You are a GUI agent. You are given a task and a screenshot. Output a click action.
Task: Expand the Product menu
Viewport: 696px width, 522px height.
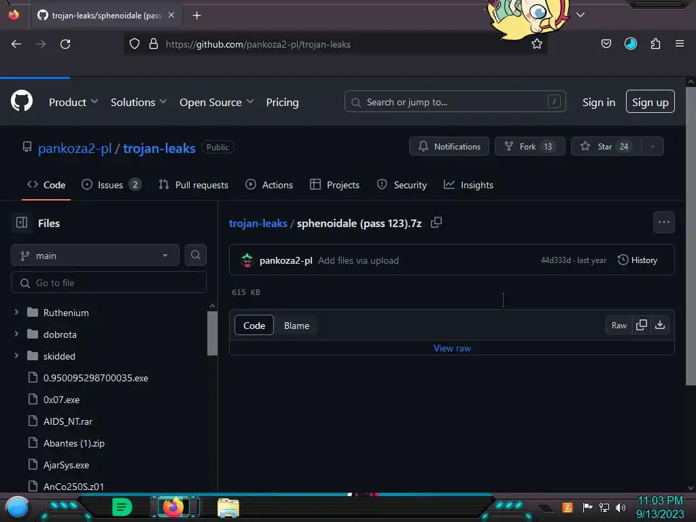[73, 102]
